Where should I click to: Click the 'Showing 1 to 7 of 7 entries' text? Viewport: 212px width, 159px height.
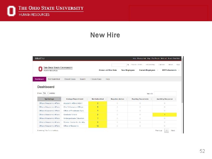point(48,130)
